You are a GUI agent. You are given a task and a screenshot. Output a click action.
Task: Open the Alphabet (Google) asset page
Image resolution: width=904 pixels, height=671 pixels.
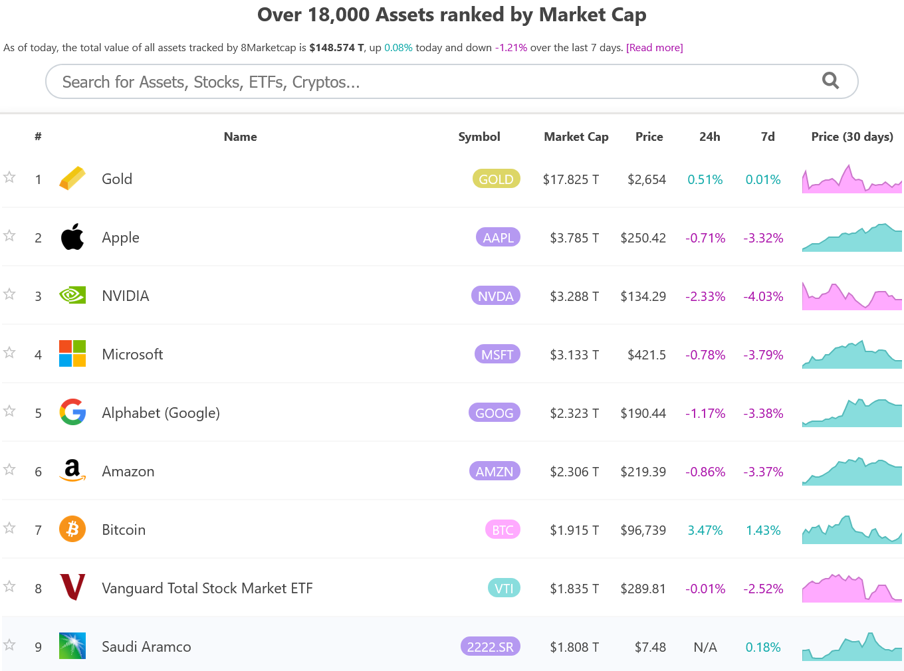click(x=161, y=413)
